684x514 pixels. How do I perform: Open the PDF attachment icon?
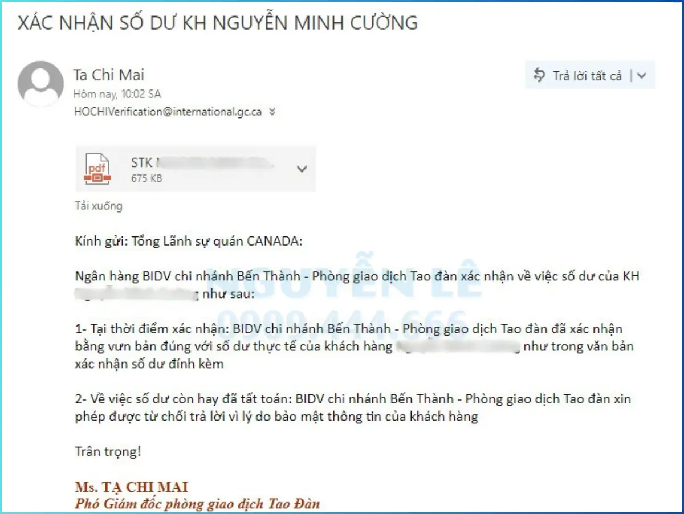97,169
